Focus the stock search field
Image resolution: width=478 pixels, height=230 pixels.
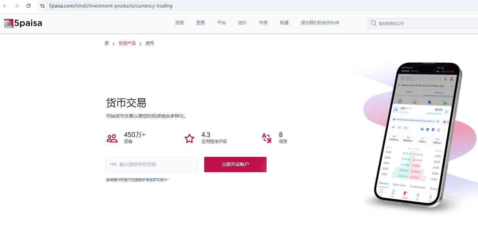click(x=423, y=23)
